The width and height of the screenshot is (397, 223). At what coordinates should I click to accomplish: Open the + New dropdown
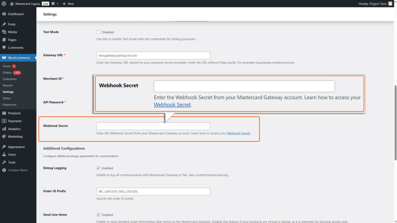coord(68,3)
